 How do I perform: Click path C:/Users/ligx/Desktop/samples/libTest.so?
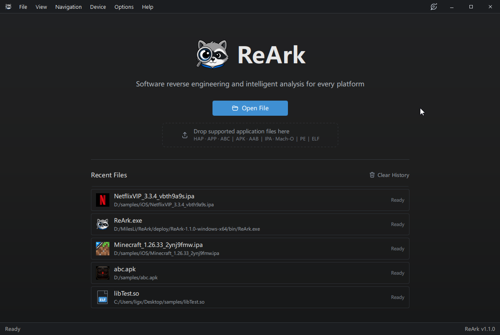[x=159, y=302]
